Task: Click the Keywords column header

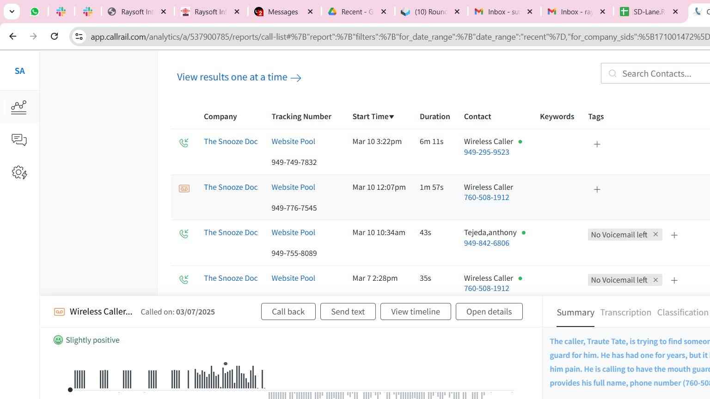Action: (557, 116)
